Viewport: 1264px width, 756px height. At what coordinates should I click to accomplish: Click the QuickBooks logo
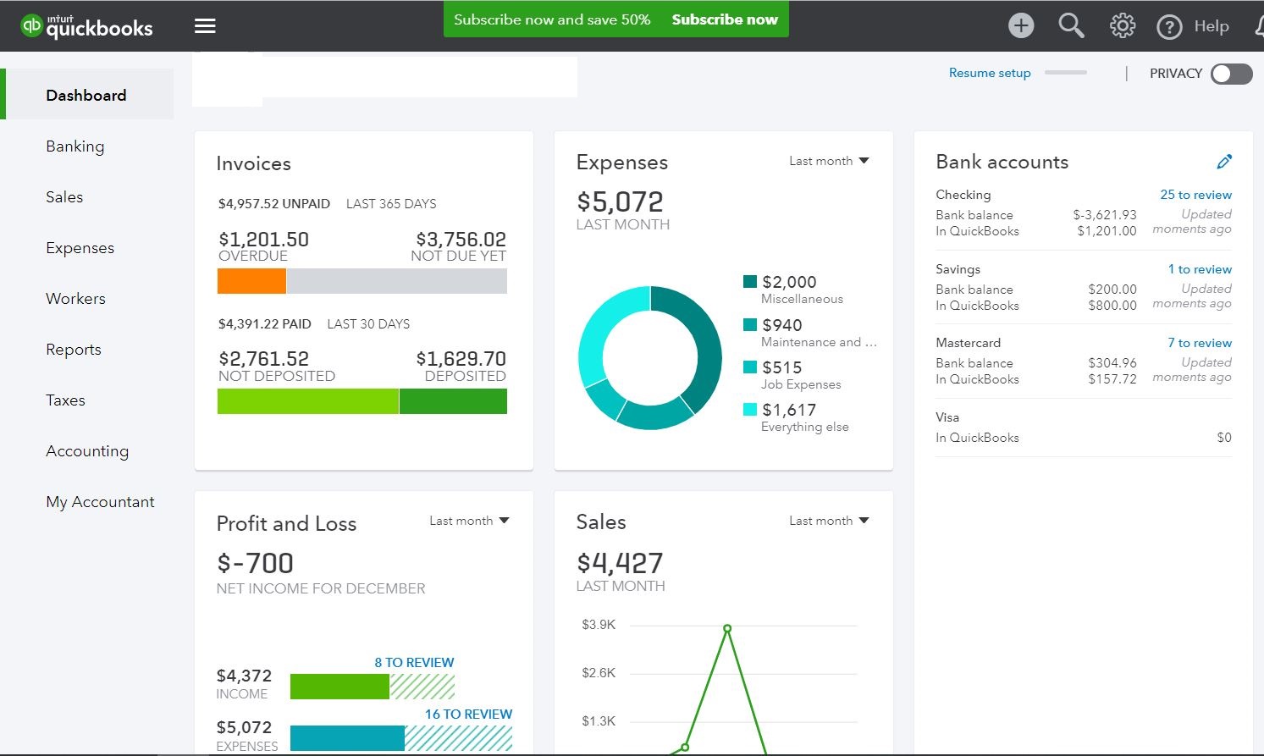[85, 25]
